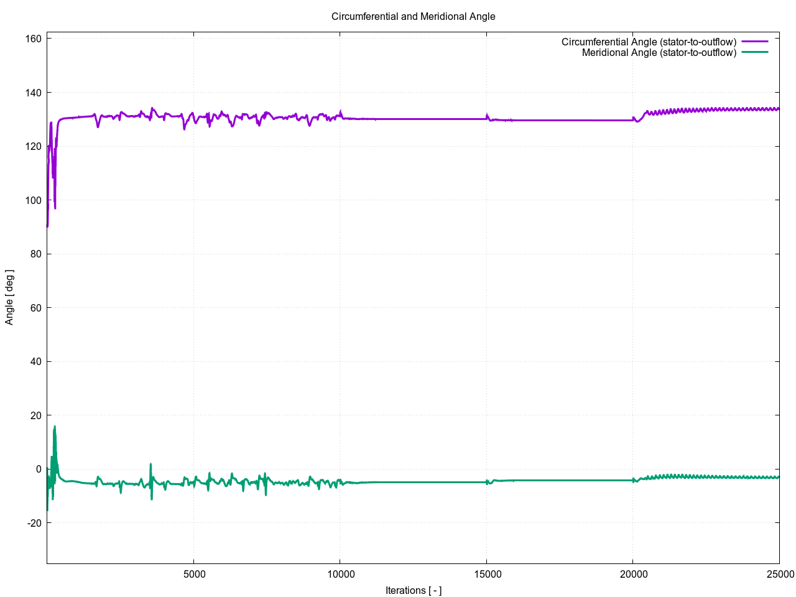Viewport: 796px width, 597px height.
Task: Click the 160 tick label on y-axis
Action: (33, 39)
